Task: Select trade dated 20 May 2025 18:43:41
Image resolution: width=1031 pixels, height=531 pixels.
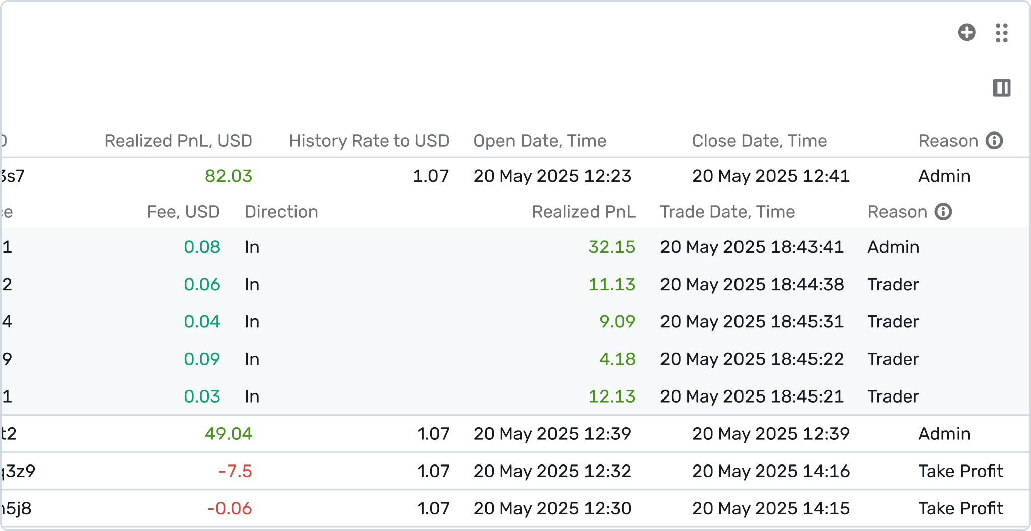Action: click(515, 247)
